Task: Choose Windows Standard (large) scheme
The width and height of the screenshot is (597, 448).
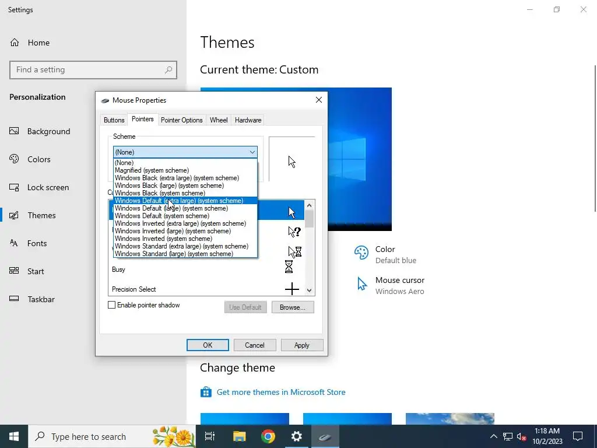Action: 185,254
